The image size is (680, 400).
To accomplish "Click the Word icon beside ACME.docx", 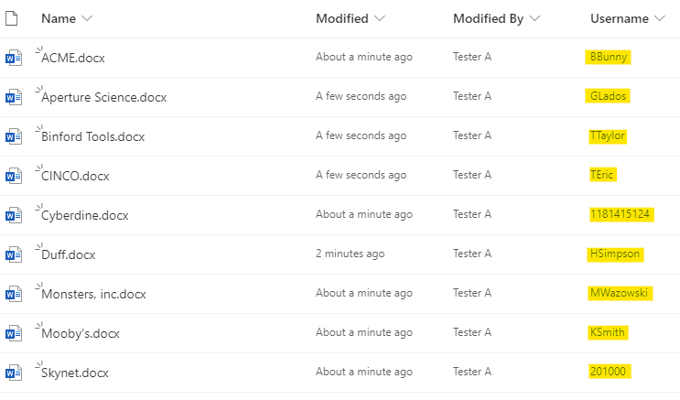I will [x=13, y=58].
